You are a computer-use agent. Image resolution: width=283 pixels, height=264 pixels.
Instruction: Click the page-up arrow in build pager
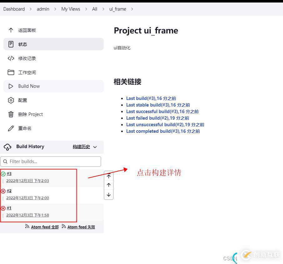(109, 185)
